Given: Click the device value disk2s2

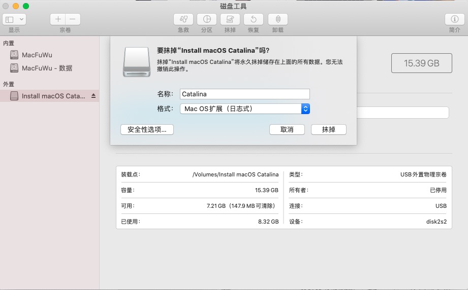Looking at the screenshot, I should pyautogui.click(x=436, y=222).
